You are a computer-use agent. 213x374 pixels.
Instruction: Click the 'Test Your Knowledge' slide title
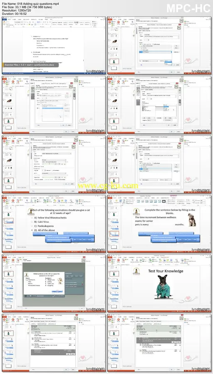[x=166, y=271]
